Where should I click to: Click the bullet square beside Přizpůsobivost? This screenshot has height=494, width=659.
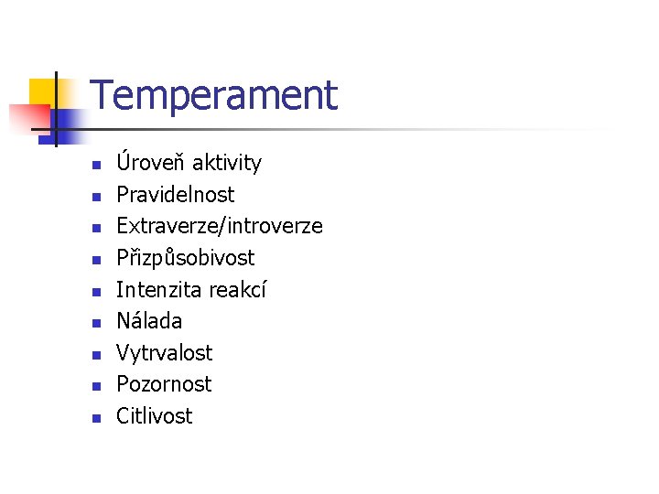click(93, 261)
